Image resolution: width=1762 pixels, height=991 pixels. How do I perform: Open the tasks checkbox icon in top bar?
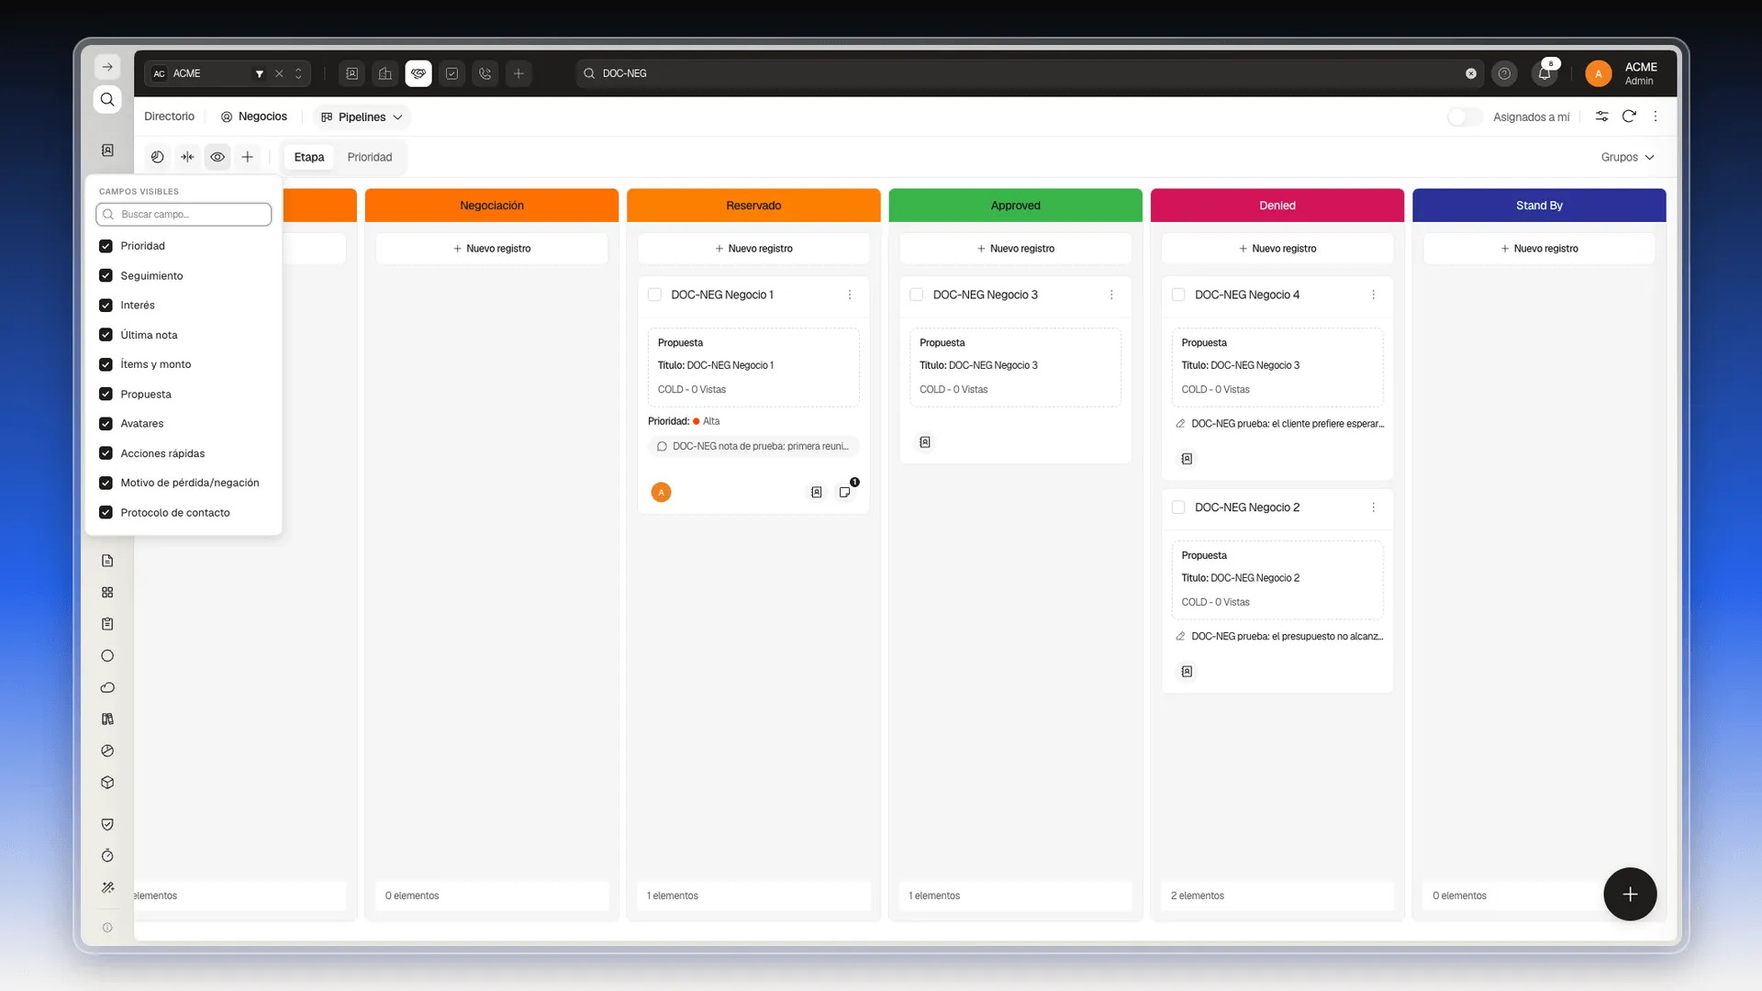pos(452,73)
